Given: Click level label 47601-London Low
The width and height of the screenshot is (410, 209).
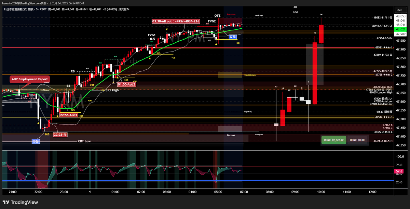Looking at the screenshot, I should (382, 104).
